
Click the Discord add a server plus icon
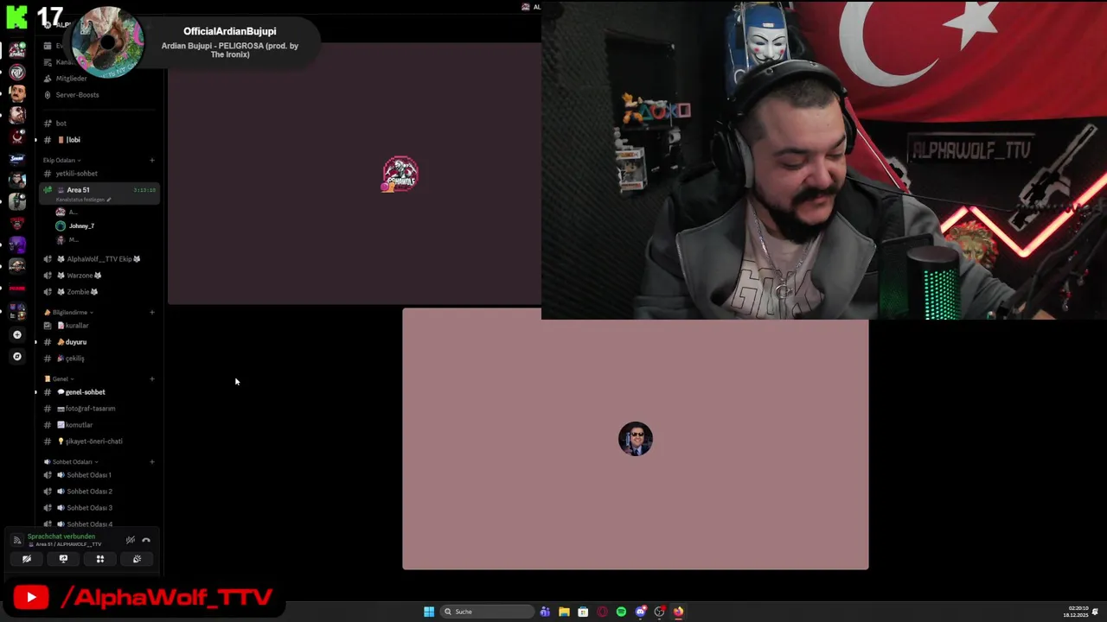point(16,334)
